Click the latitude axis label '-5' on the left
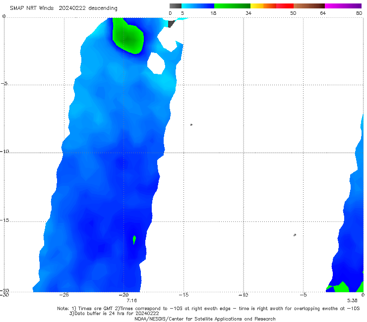The height and width of the screenshot is (322, 367). (4, 84)
